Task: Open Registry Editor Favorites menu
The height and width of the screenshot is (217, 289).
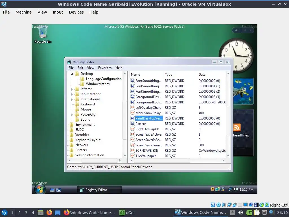Action: coord(105,68)
